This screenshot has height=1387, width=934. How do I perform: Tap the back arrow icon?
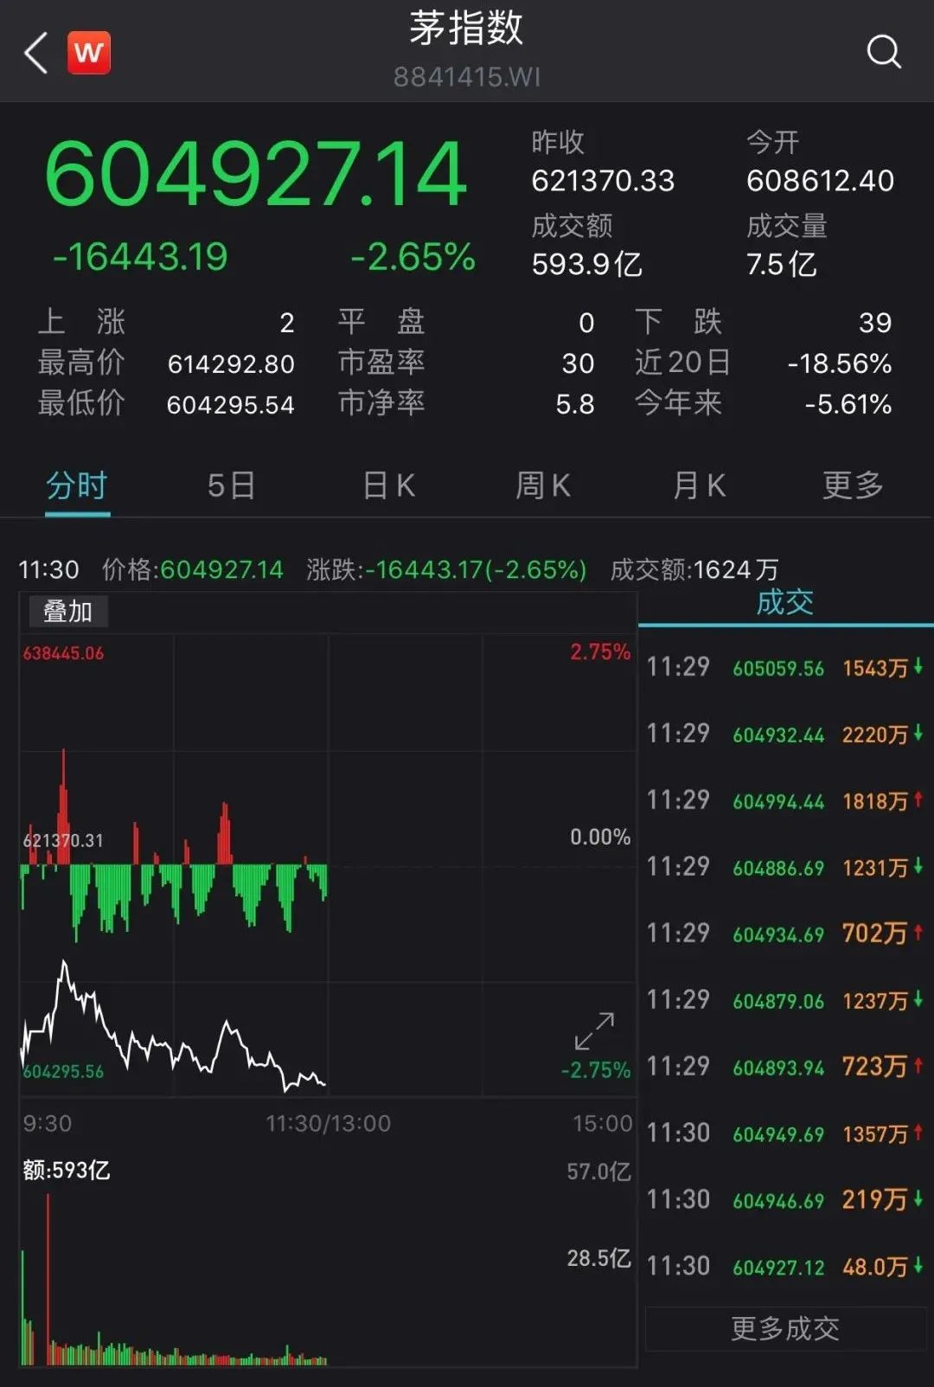point(35,53)
